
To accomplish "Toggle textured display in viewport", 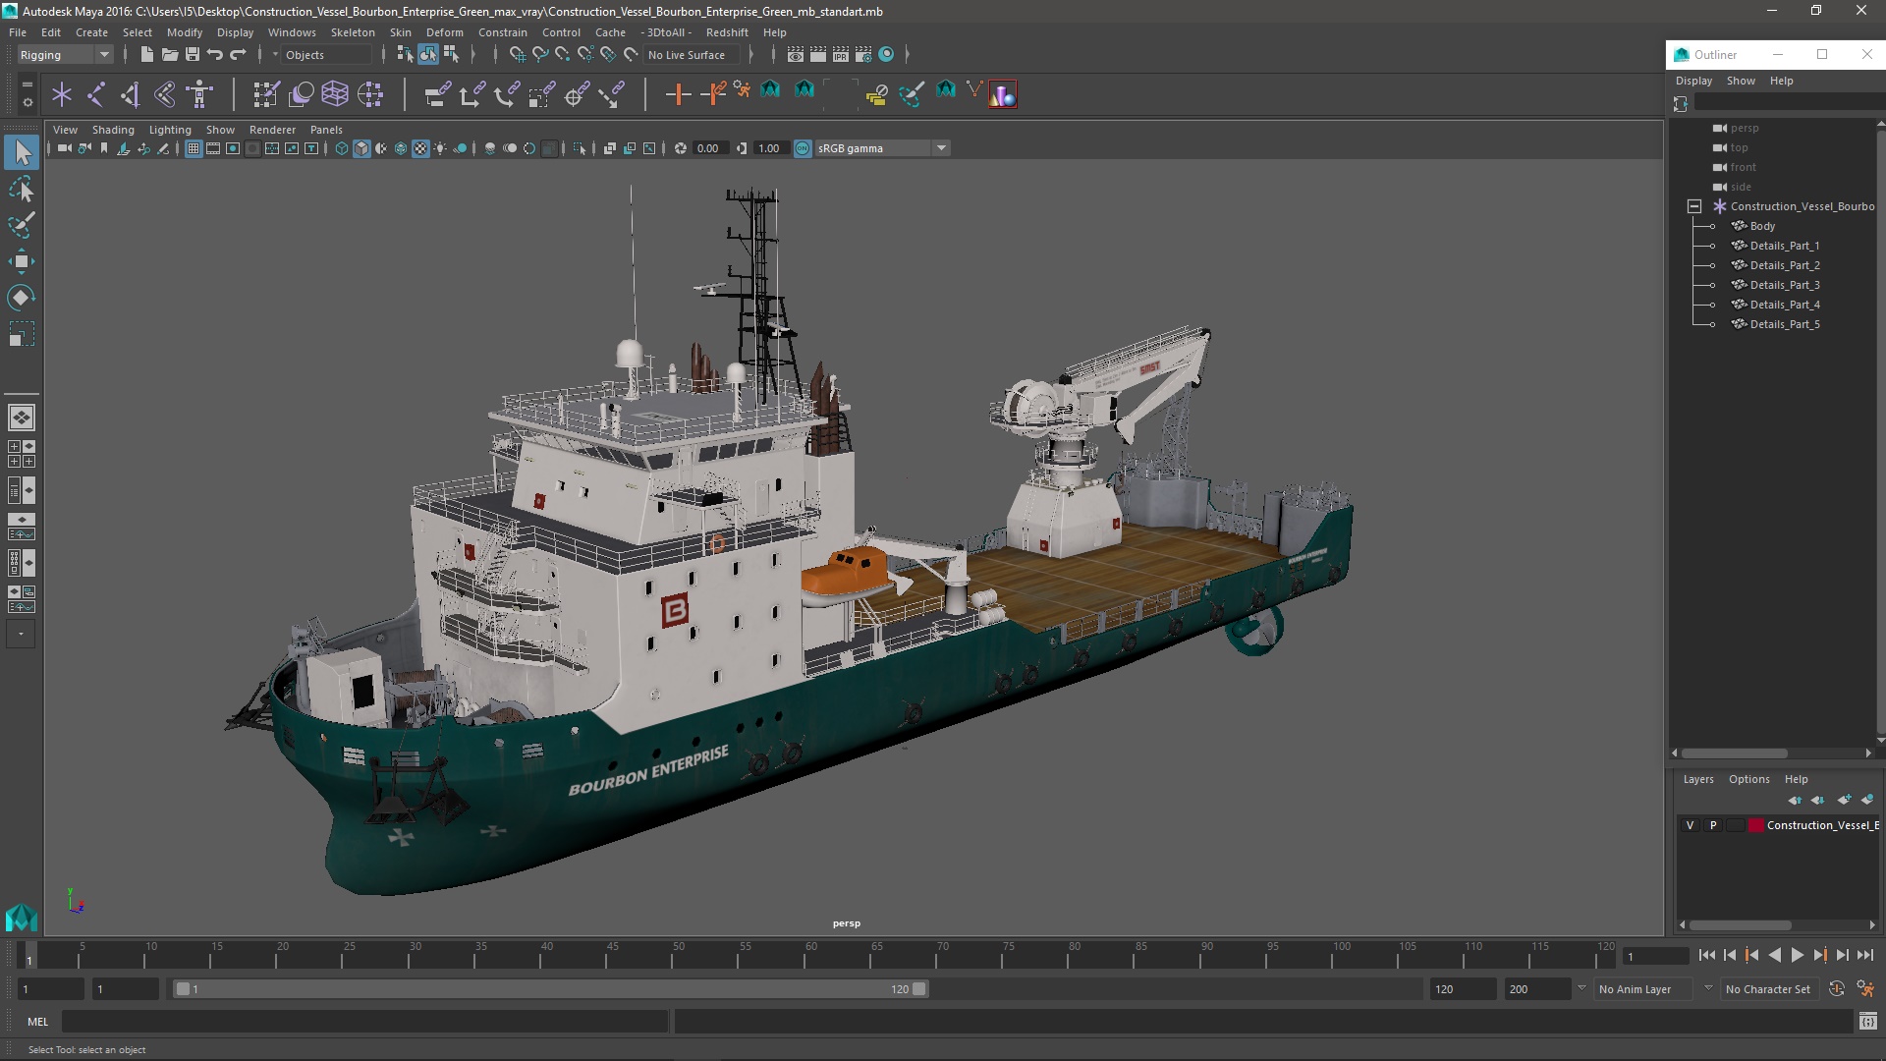I will coord(420,148).
